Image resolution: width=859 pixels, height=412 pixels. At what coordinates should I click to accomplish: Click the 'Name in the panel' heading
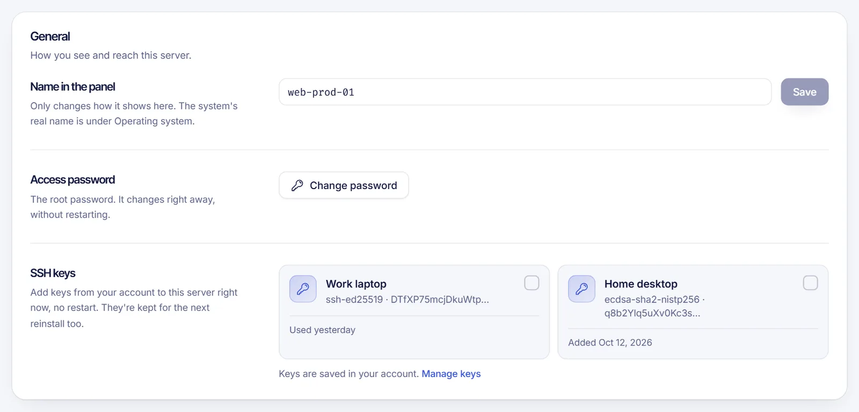point(72,87)
